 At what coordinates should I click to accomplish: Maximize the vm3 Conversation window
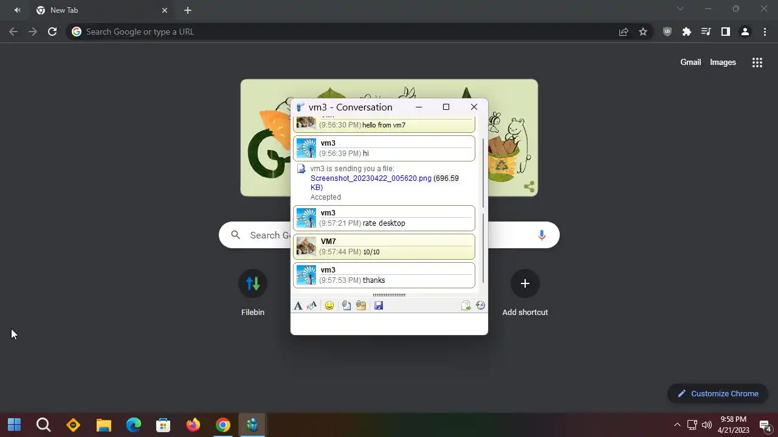coord(446,107)
